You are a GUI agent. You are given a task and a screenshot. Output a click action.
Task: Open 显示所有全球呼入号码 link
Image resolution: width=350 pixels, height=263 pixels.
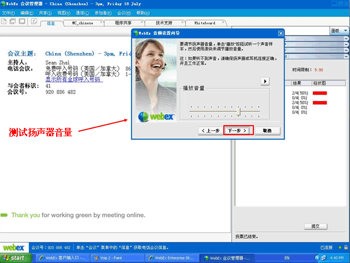(73, 79)
